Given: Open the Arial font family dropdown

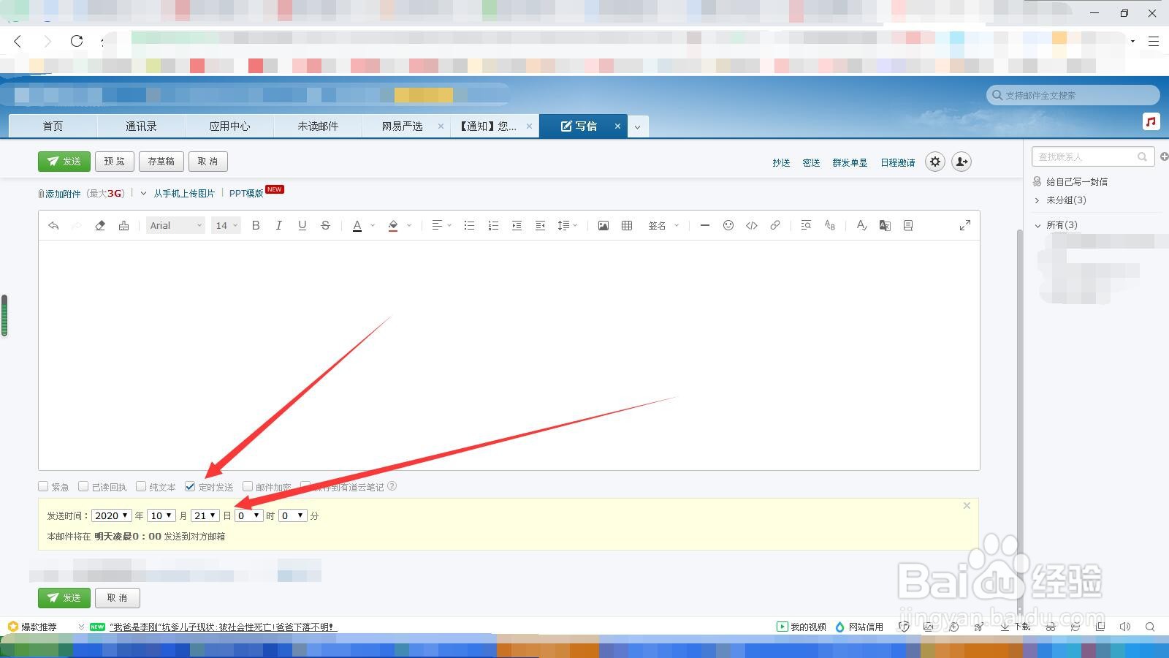Looking at the screenshot, I should (175, 226).
